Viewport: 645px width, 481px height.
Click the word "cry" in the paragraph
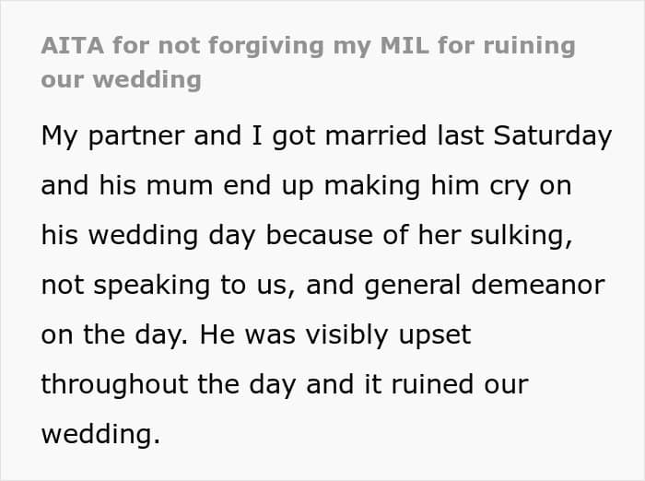[510, 188]
